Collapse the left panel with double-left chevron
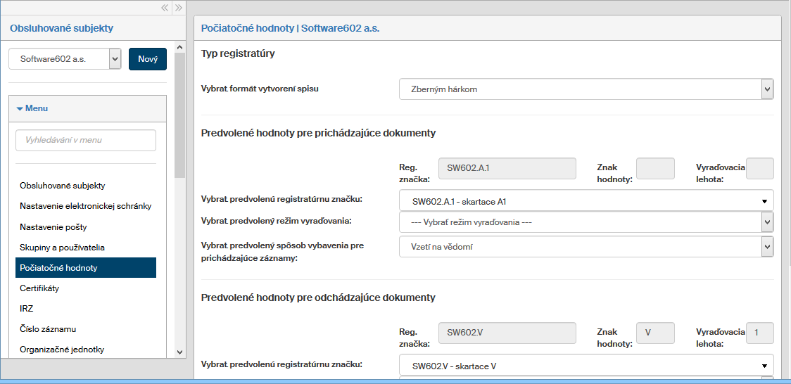791x384 pixels. coord(165,8)
